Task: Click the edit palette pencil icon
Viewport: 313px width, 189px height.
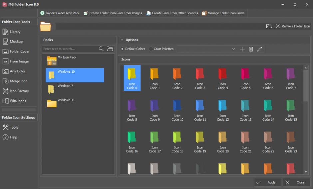Action: [260, 49]
